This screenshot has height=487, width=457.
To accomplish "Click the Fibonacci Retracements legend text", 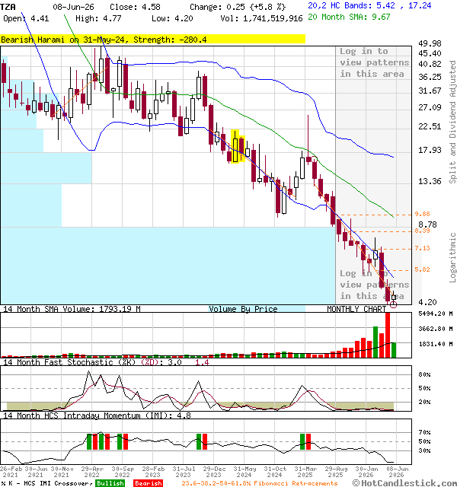I will (259, 483).
